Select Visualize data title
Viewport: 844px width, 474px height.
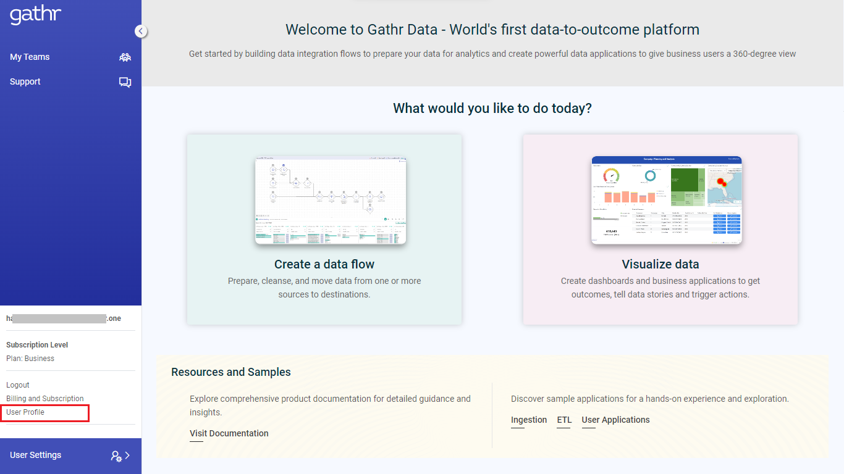tap(660, 264)
